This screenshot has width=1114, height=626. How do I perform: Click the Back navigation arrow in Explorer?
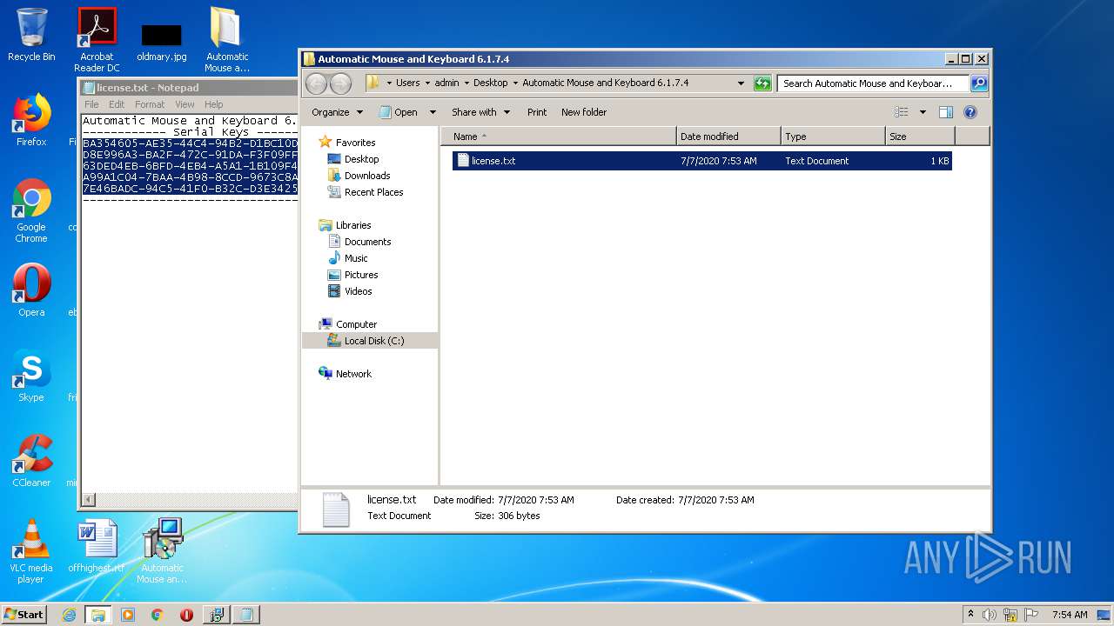(316, 83)
